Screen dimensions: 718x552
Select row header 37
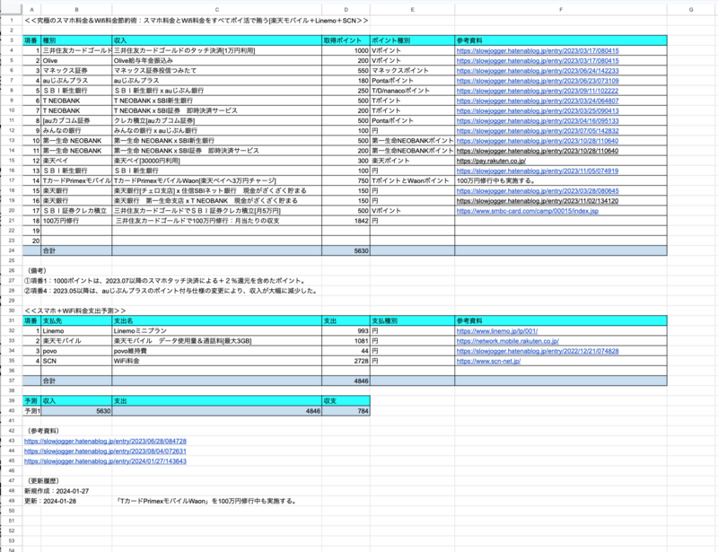12,381
